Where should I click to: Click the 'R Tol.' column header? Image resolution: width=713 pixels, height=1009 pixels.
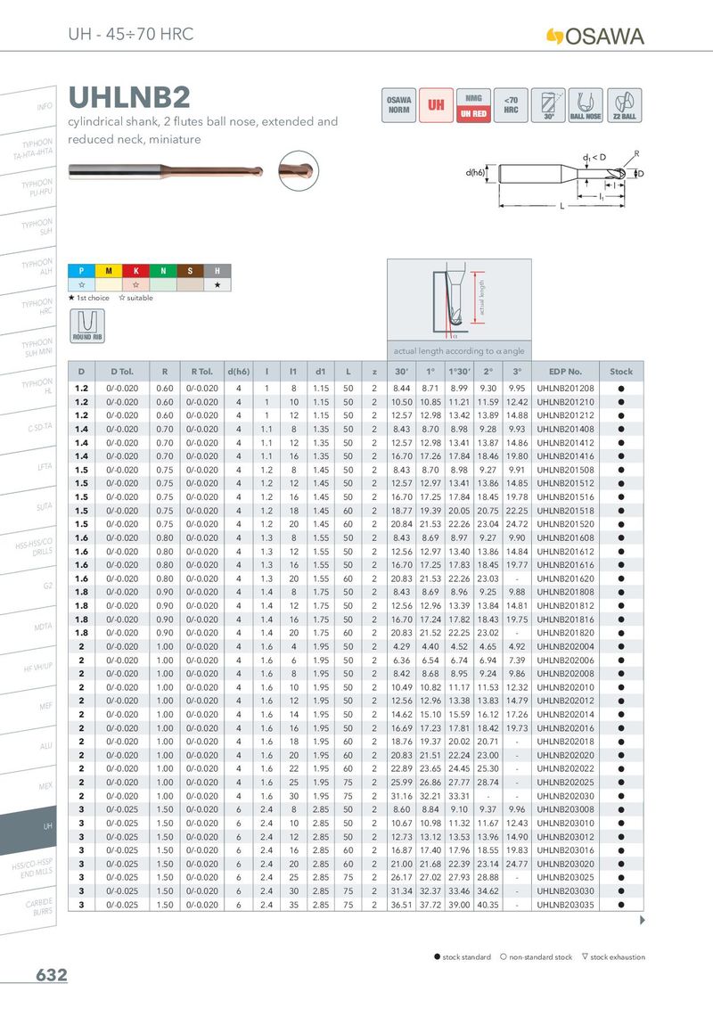coord(202,372)
